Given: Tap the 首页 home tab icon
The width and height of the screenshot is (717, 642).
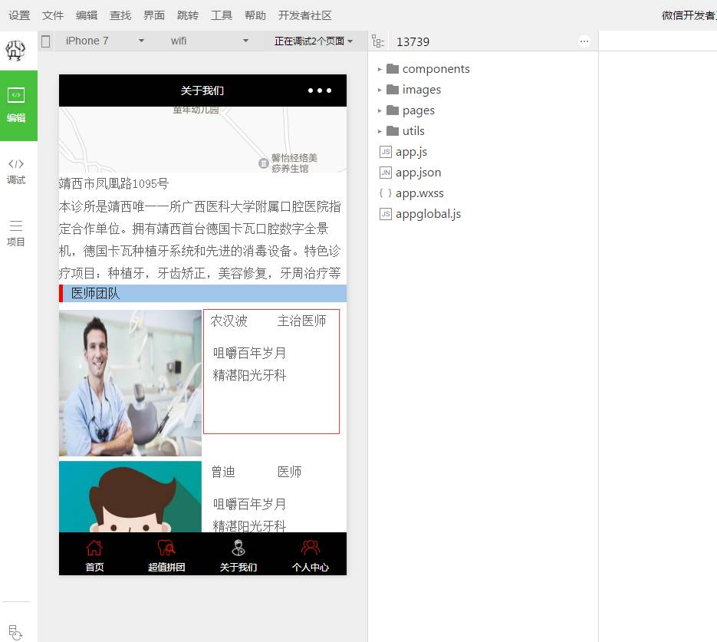Looking at the screenshot, I should click(94, 548).
